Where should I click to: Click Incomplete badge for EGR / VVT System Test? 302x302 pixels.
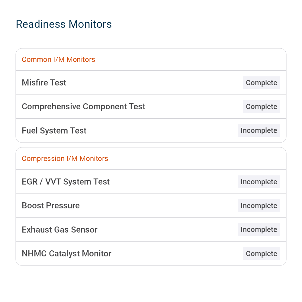pyautogui.click(x=259, y=182)
